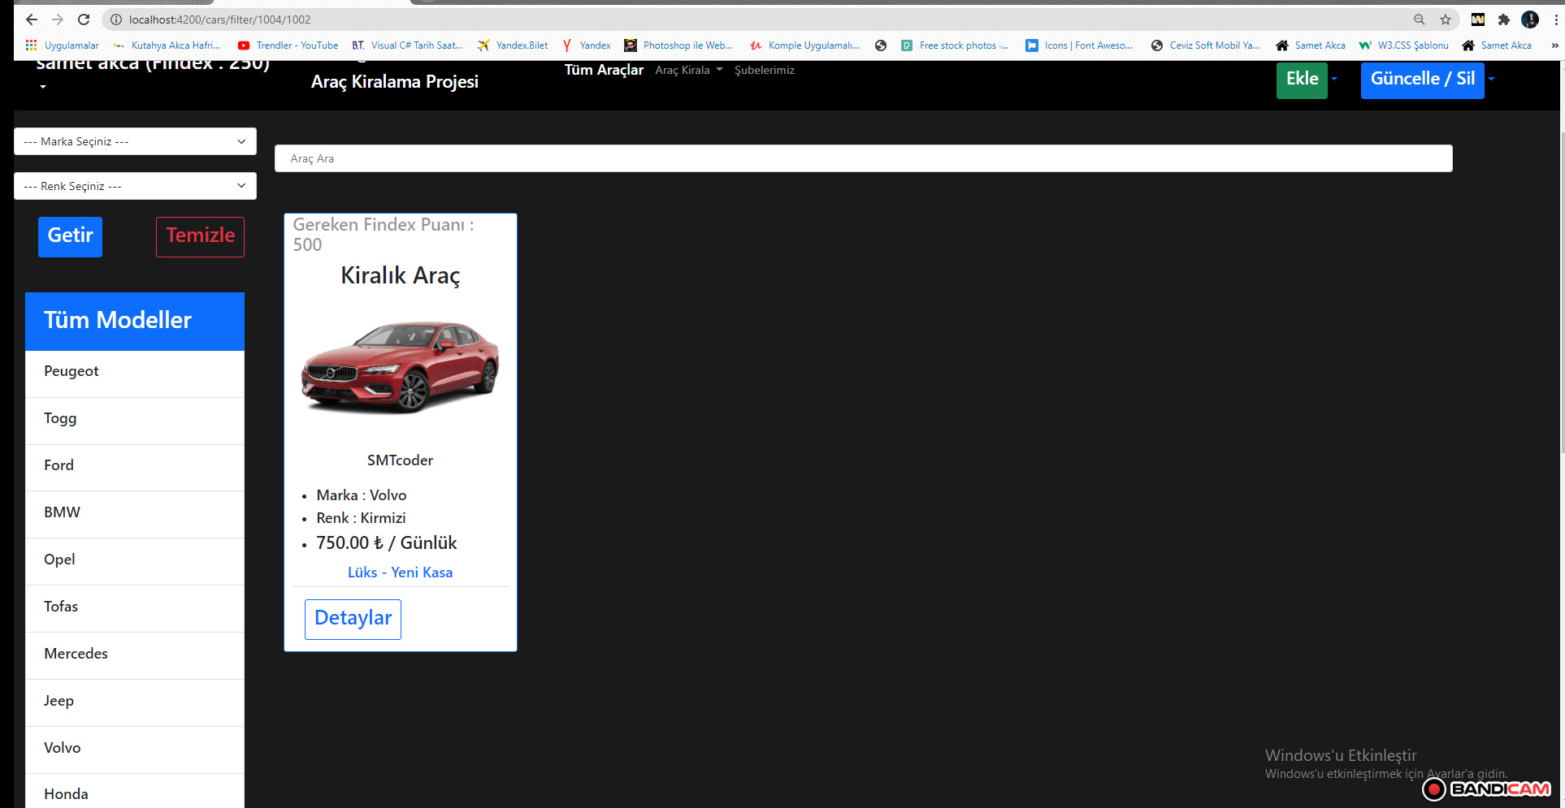Open the Icons | Font Awesome bookmark
Image resolution: width=1565 pixels, height=808 pixels.
(1088, 45)
